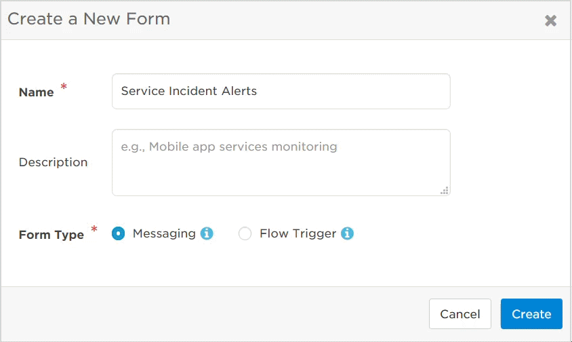Click the Description box resize grip
Viewport: 572px width, 342px height.
pyautogui.click(x=445, y=191)
